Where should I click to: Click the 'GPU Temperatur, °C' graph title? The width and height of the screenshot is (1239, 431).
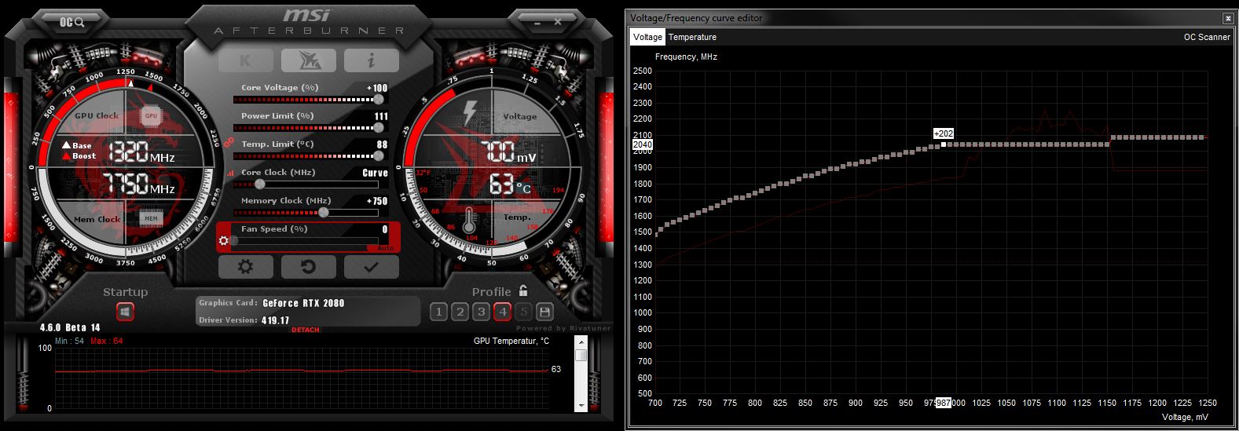point(511,341)
